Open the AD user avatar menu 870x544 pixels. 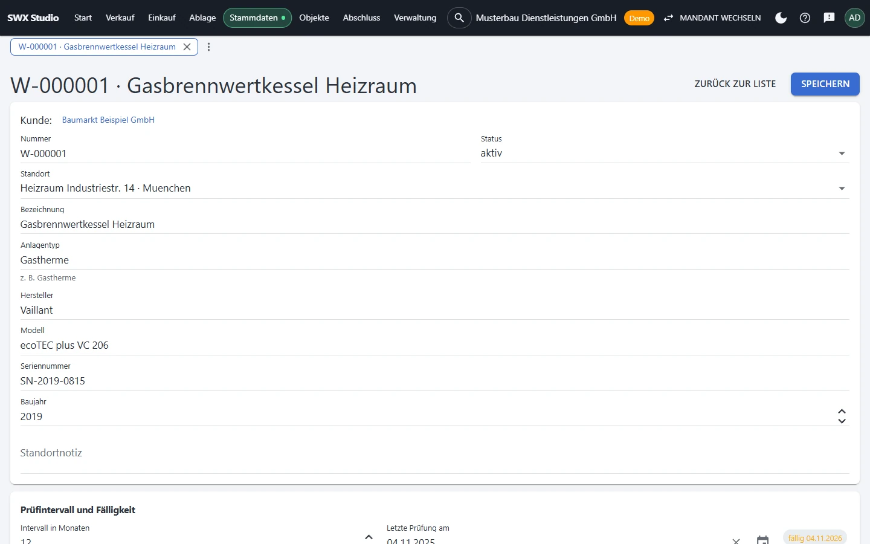[854, 18]
